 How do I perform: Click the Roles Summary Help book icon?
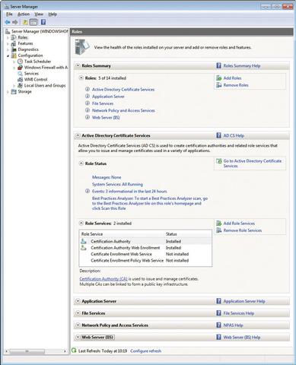click(218, 65)
